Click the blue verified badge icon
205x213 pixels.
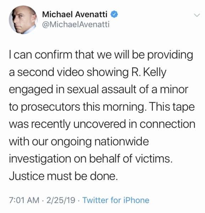click(x=114, y=14)
